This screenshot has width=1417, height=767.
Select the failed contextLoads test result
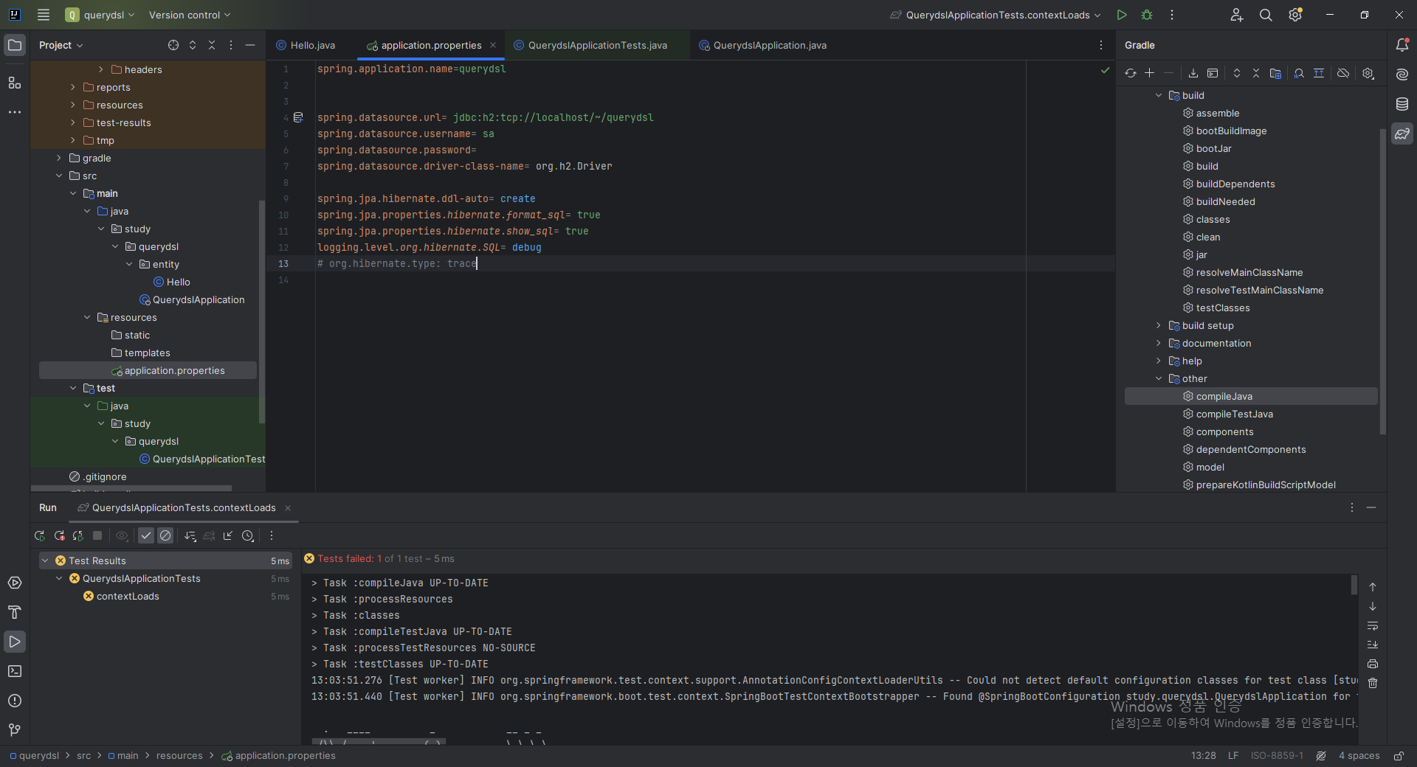tap(128, 596)
